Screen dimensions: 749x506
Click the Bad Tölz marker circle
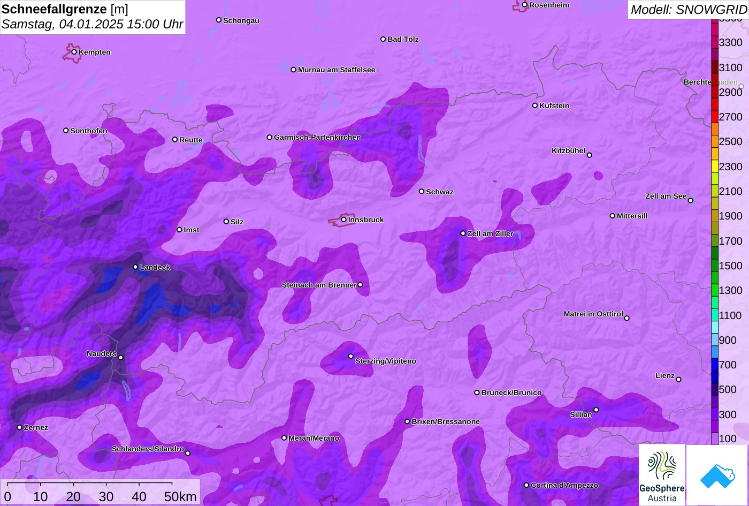[383, 39]
